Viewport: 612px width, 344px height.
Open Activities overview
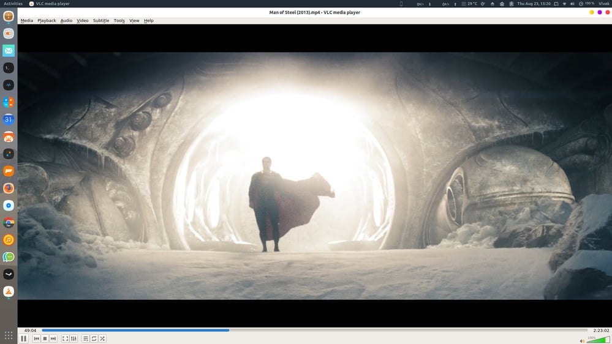pos(13,4)
